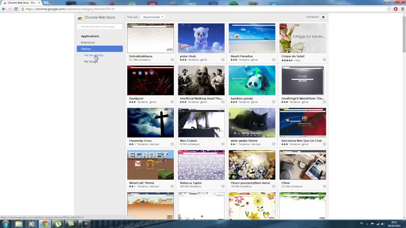Click the Wes Craven theme title
Image resolution: width=406 pixels, height=228 pixels.
tap(188, 141)
